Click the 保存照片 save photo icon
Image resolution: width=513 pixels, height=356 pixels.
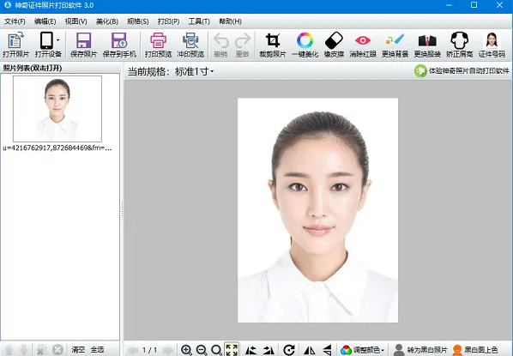click(x=84, y=45)
